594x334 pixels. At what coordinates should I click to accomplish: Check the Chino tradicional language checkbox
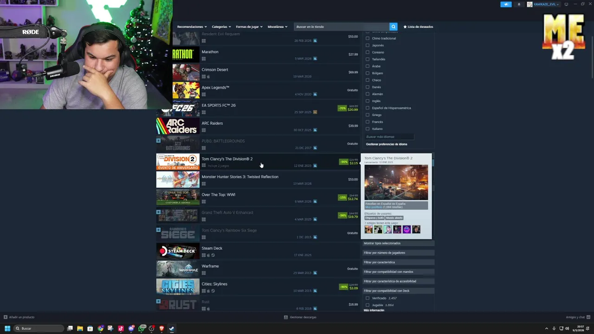(x=368, y=39)
